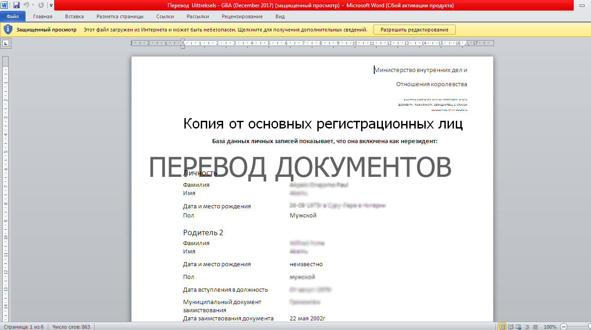The width and height of the screenshot is (591, 330).
Task: Switch to the Вставка ribbon tab
Action: coord(74,16)
